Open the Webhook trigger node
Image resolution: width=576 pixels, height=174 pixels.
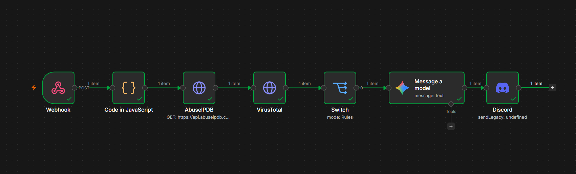tap(58, 88)
